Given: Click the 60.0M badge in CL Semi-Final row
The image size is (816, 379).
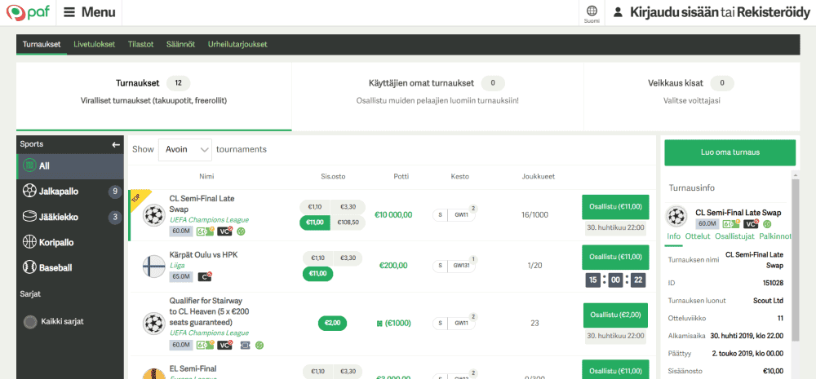Looking at the screenshot, I should pos(180,231).
